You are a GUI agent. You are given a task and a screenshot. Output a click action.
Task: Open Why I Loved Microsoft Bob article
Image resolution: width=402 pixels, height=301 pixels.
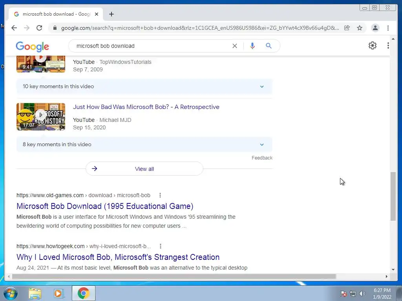[x=118, y=257]
